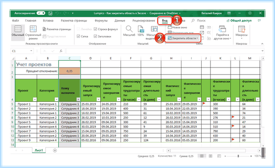Image resolution: width=275 pixels, height=168 pixels.
Task: Switch to normal view in status bar
Action: (202, 156)
